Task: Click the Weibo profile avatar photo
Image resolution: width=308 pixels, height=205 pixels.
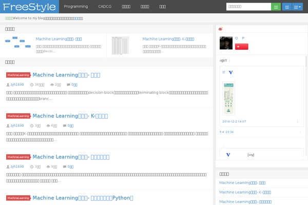Action: coord(226,43)
